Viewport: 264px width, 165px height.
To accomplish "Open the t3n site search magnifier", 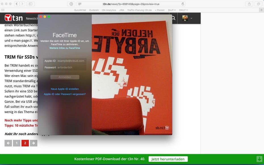I will click(173, 18).
